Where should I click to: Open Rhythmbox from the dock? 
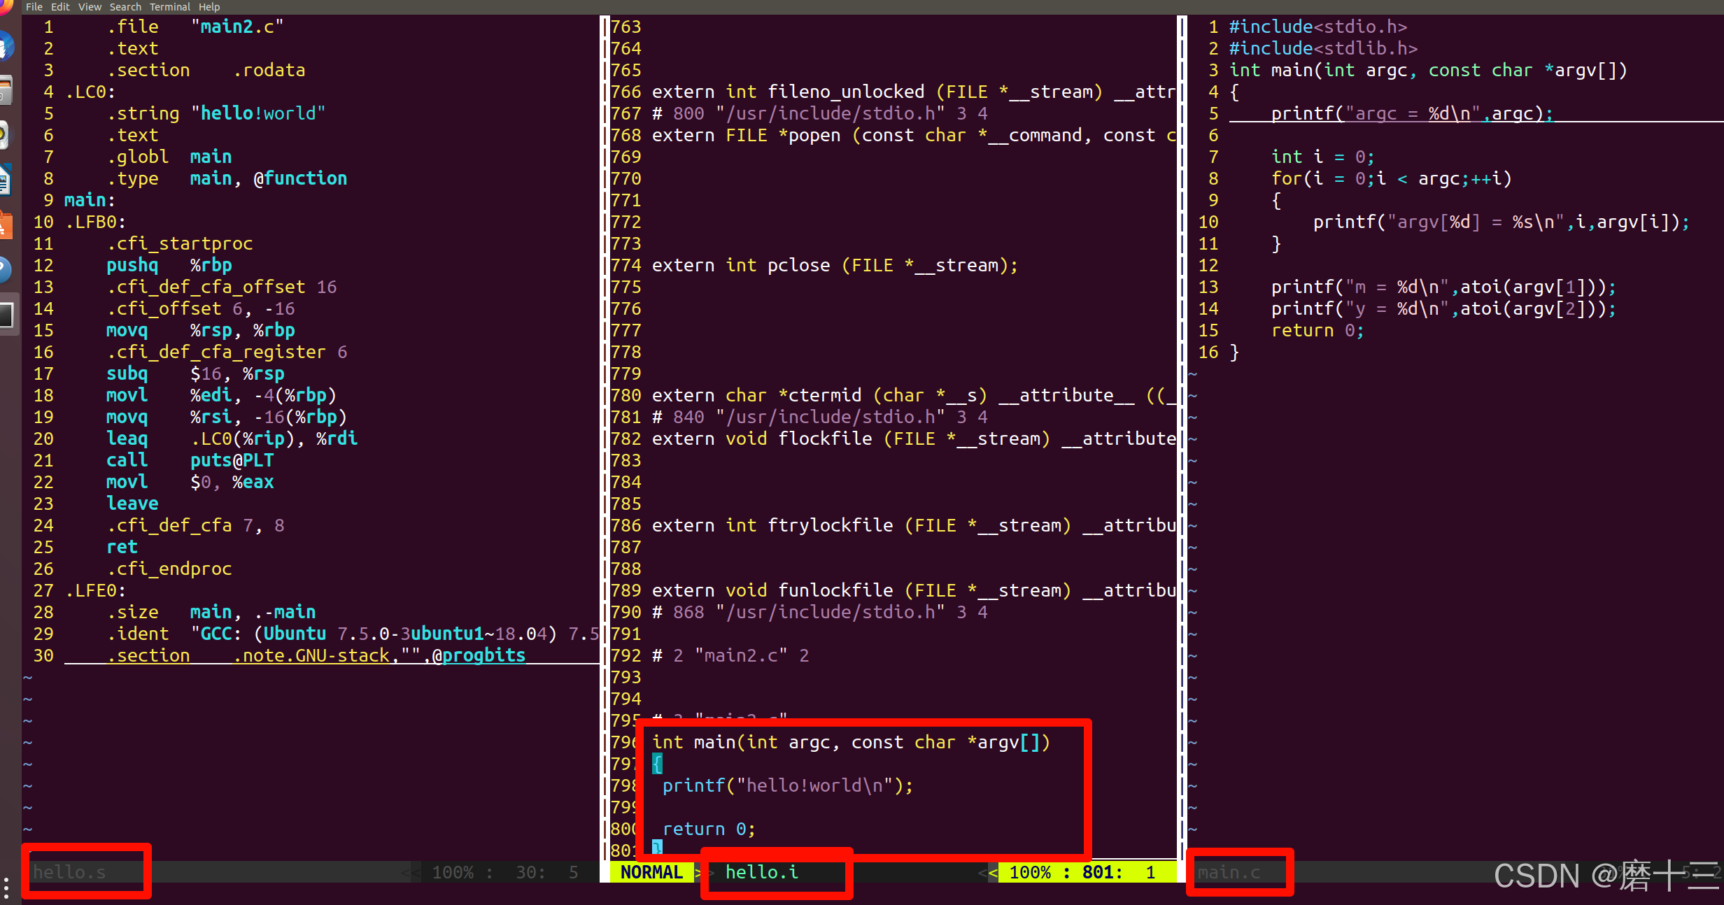[4, 135]
